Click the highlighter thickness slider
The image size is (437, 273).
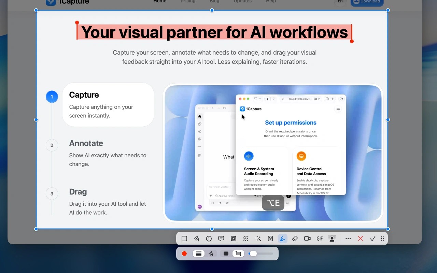261,254
